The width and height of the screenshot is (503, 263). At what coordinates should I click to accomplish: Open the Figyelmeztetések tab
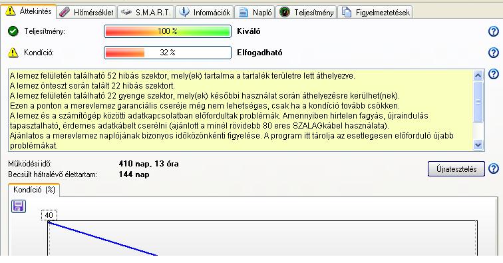click(375, 12)
